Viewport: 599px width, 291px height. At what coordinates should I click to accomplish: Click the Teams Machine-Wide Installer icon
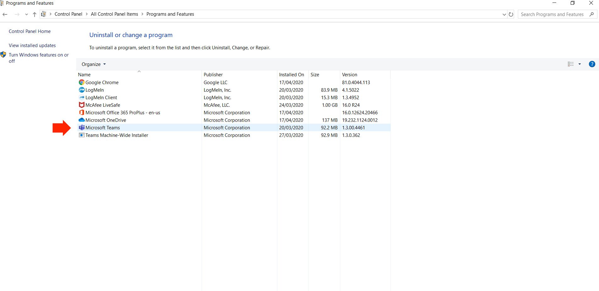pyautogui.click(x=81, y=135)
